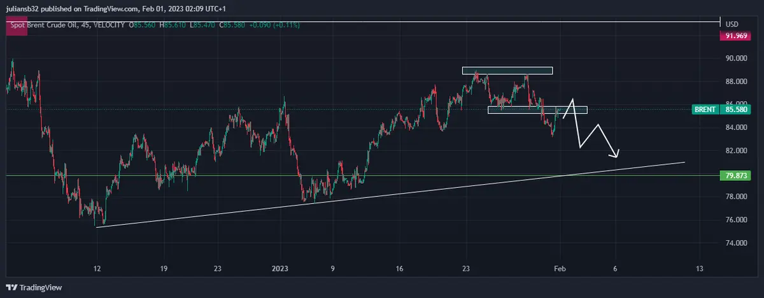Open the USD currency selector
Image resolution: width=764 pixels, height=298 pixels.
point(732,24)
